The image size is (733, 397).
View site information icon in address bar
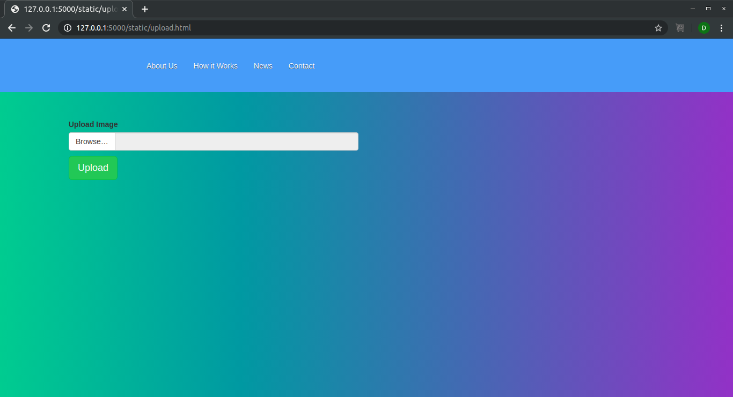(x=68, y=28)
